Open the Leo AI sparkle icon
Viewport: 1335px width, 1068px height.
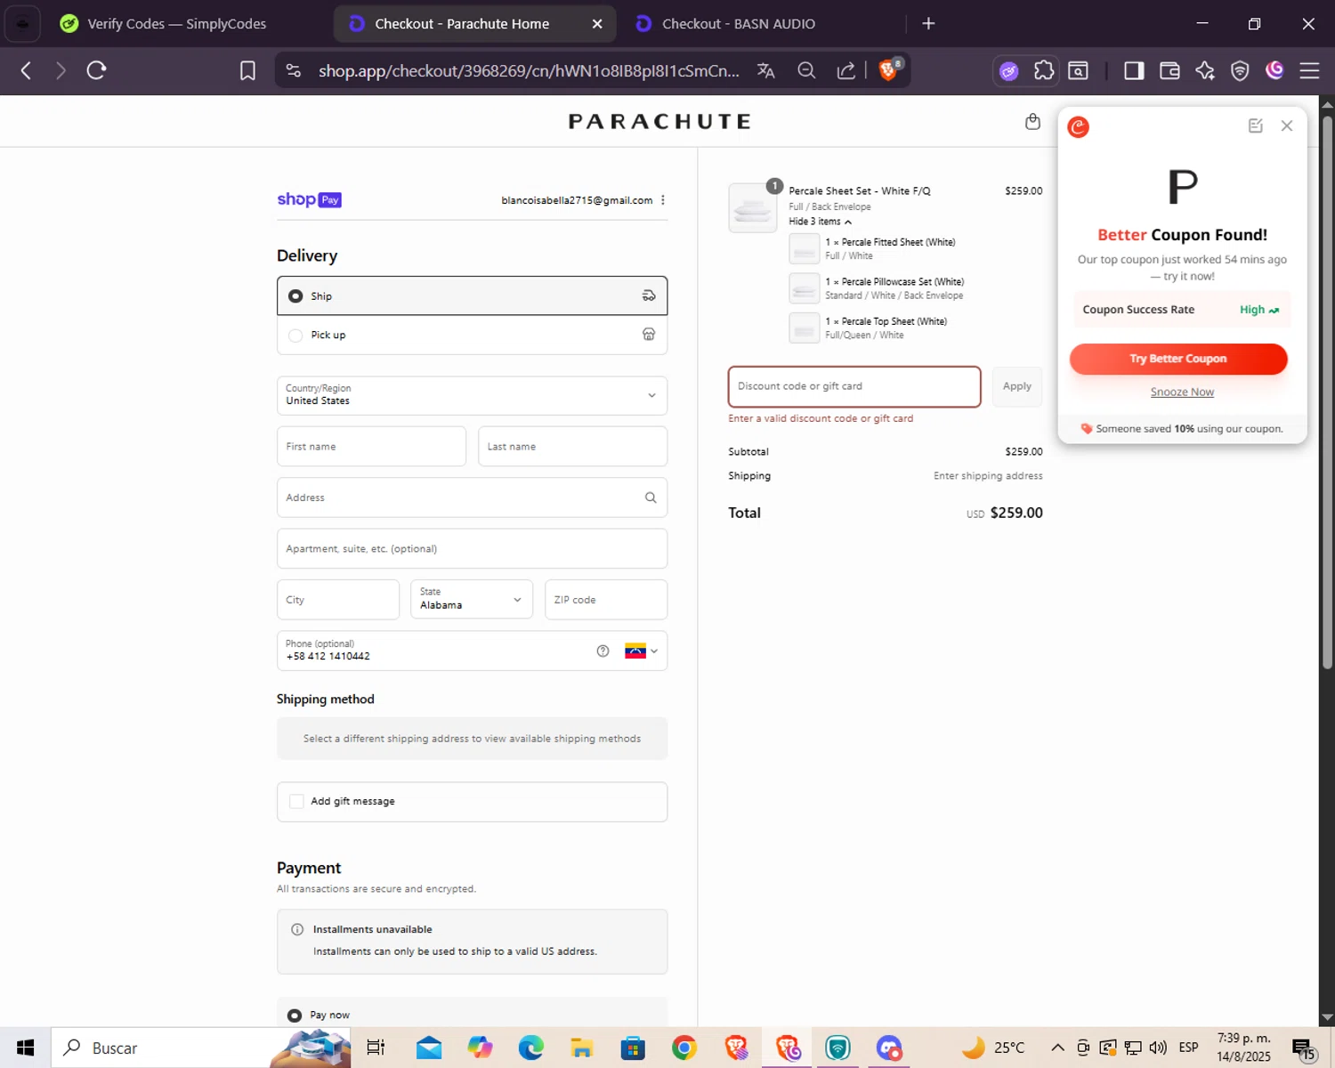[x=1205, y=70]
